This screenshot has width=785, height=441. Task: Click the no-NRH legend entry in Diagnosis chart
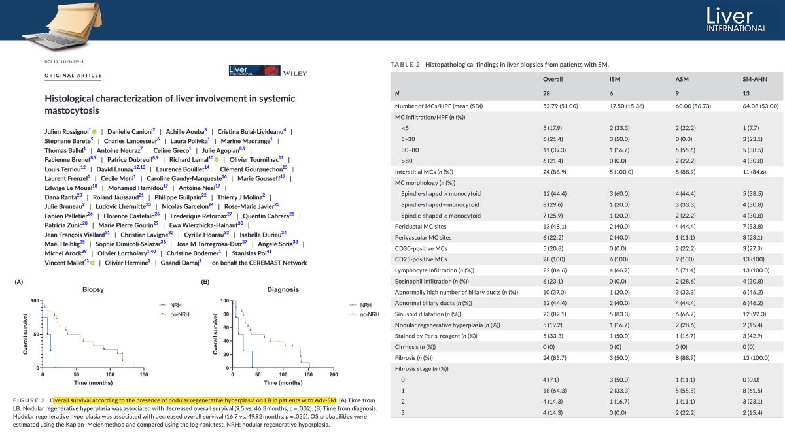[x=364, y=314]
